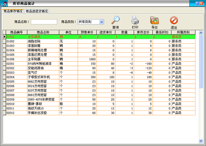This screenshot has width=206, height=146.
Task: Click the 打印 printer icon
Action: [135, 20]
